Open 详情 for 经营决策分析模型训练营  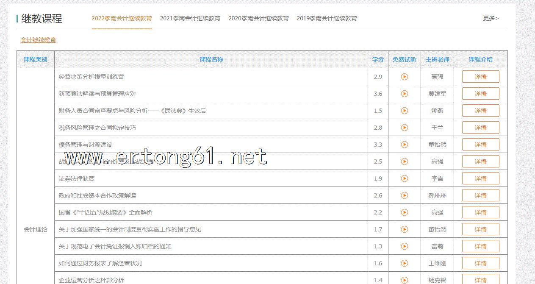pyautogui.click(x=480, y=77)
